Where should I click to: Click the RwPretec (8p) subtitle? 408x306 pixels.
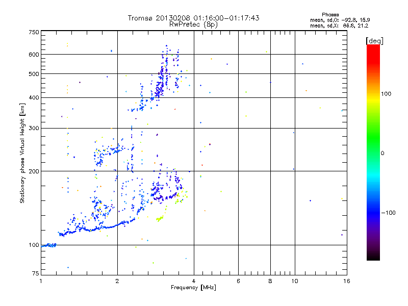[x=193, y=24]
